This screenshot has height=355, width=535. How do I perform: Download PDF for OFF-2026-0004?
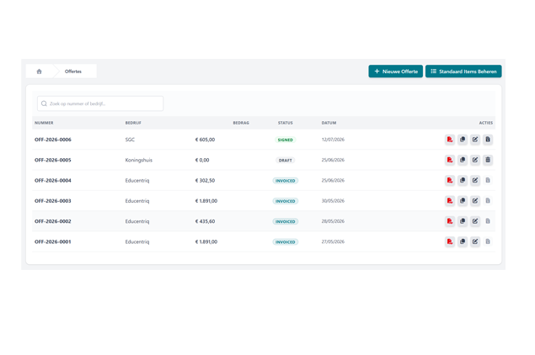click(x=450, y=180)
